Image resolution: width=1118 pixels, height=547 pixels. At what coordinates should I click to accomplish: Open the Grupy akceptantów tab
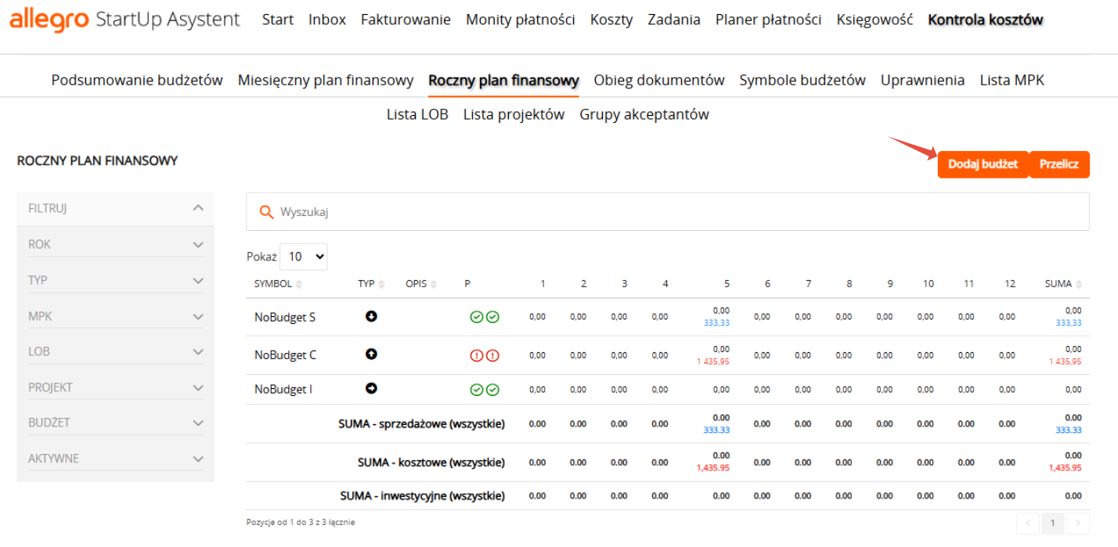(x=644, y=114)
